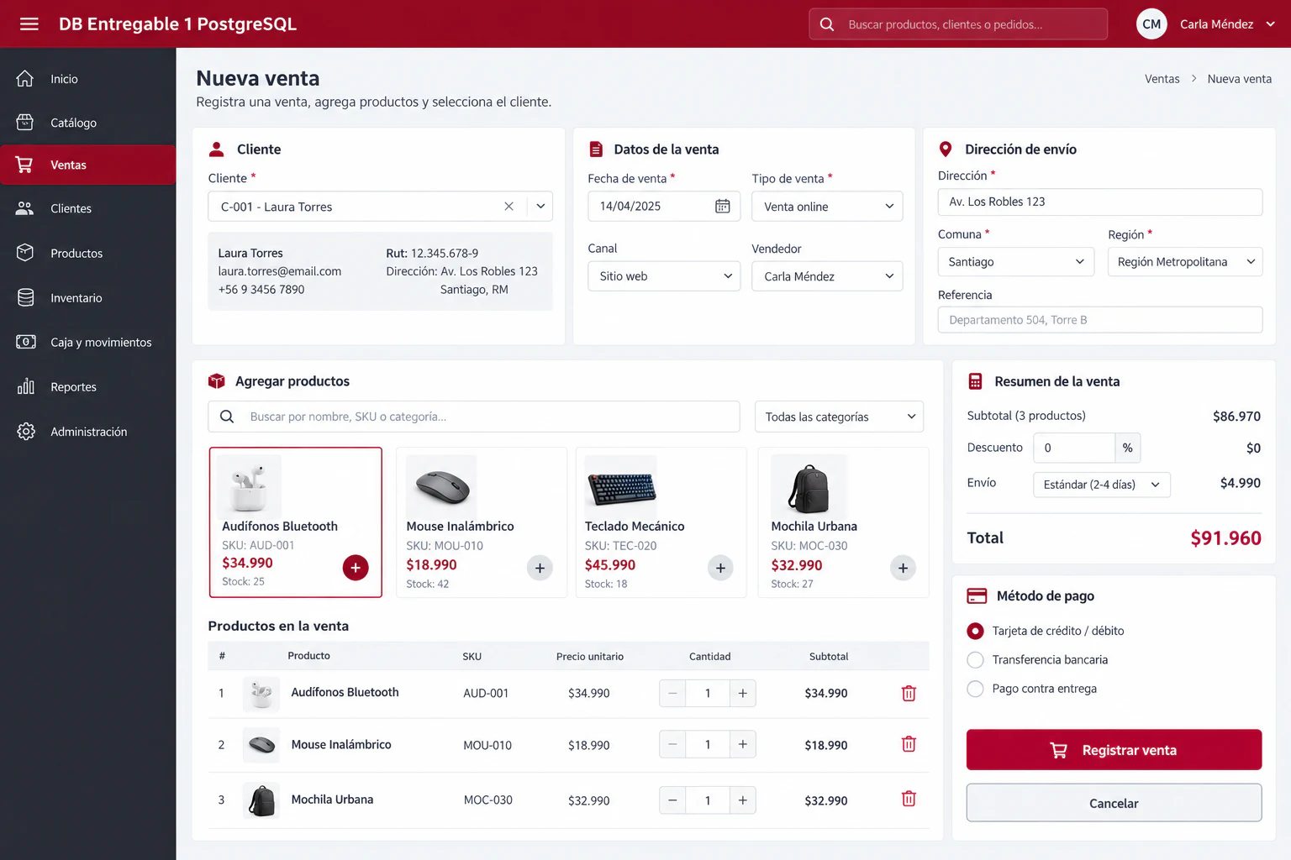Add Mouse Inalámbrico with its plus icon

[x=540, y=569]
